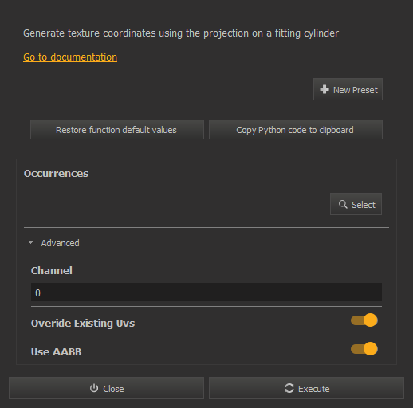Viewport: 413px width, 408px height.
Task: Toggle the Overide Existing Uvs switch
Action: pos(364,320)
